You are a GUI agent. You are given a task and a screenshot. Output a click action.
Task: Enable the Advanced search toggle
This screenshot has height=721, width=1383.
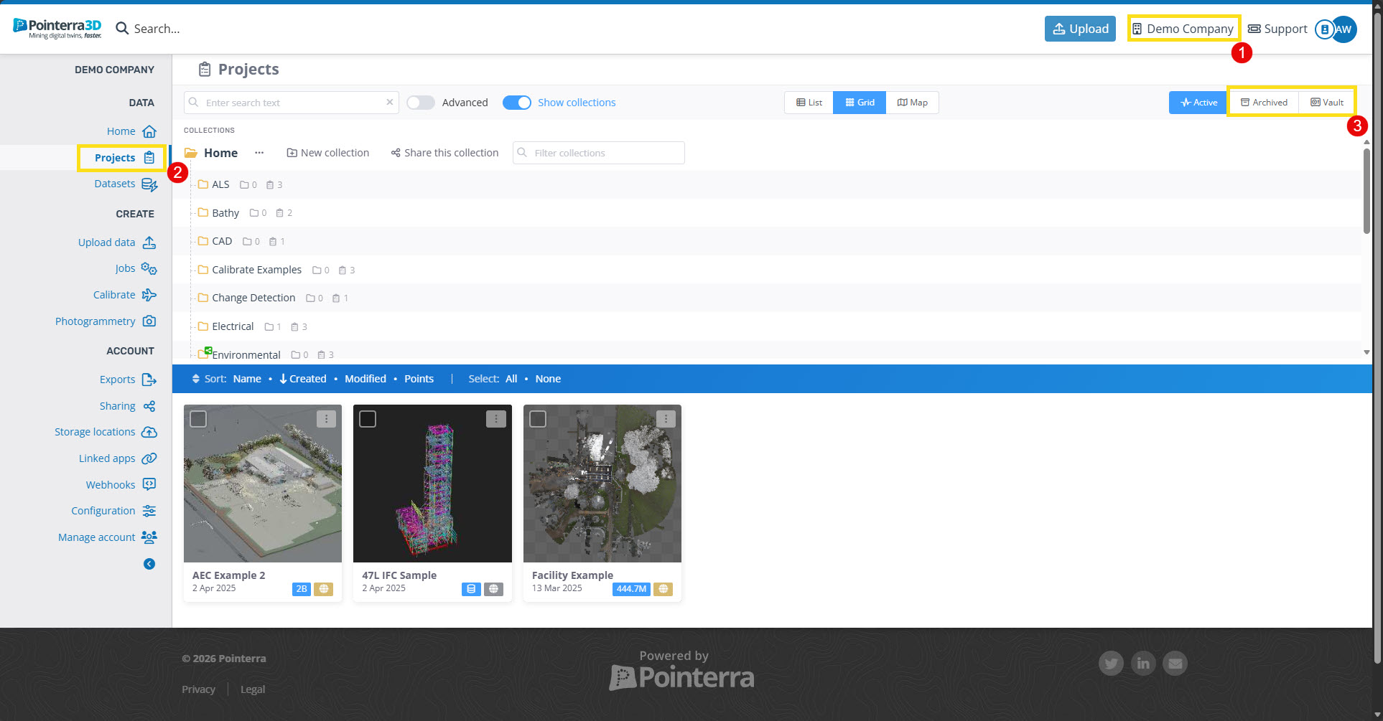pos(421,103)
